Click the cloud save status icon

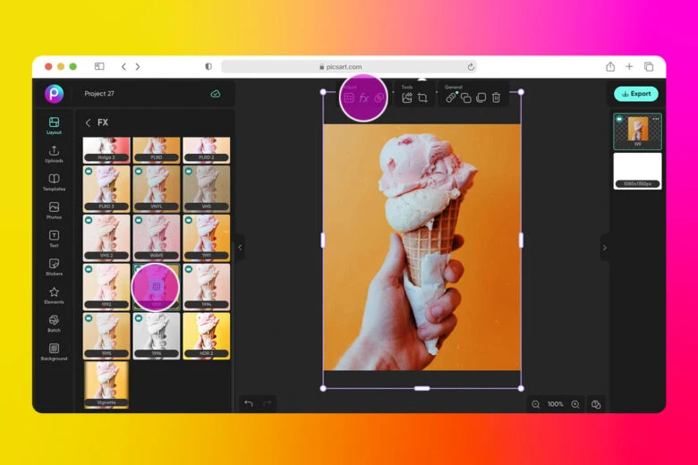(216, 94)
